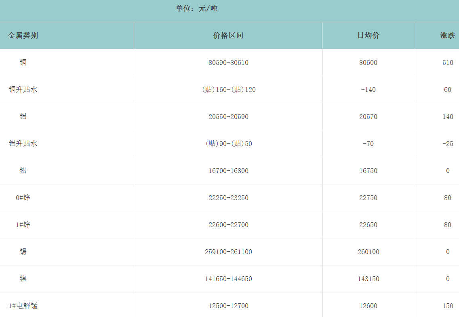
Task: Click the 0#锌 row label
Action: (x=23, y=198)
